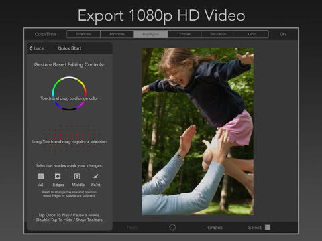Select the Middle selection mode icon
This screenshot has height=241, width=322.
(77, 177)
